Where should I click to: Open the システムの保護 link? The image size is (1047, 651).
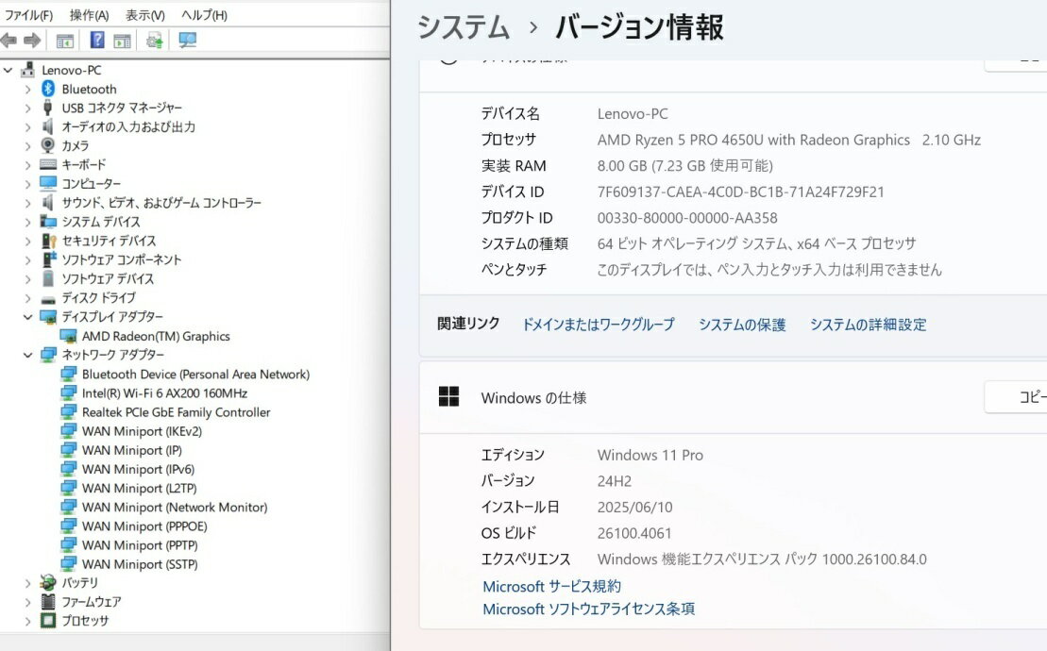(742, 325)
